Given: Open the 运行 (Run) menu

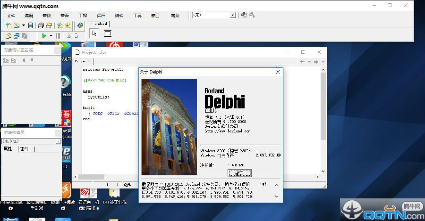Looking at the screenshot, I should [x=101, y=16].
